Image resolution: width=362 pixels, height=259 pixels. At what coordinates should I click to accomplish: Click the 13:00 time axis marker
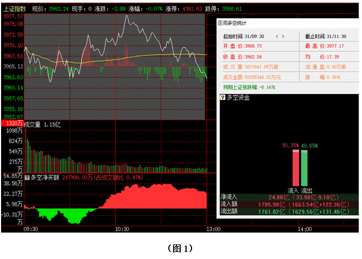(x=214, y=229)
